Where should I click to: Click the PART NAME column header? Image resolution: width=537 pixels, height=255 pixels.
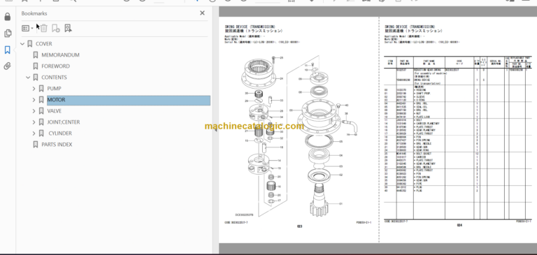[x=429, y=62]
